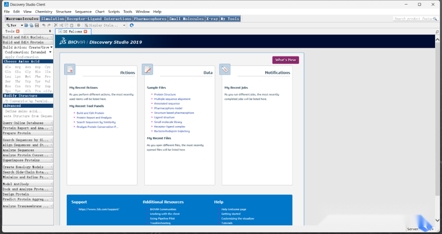Click the Cut scissors toolbar icon
Viewport: 442px width, 234px height.
pyautogui.click(x=61, y=26)
